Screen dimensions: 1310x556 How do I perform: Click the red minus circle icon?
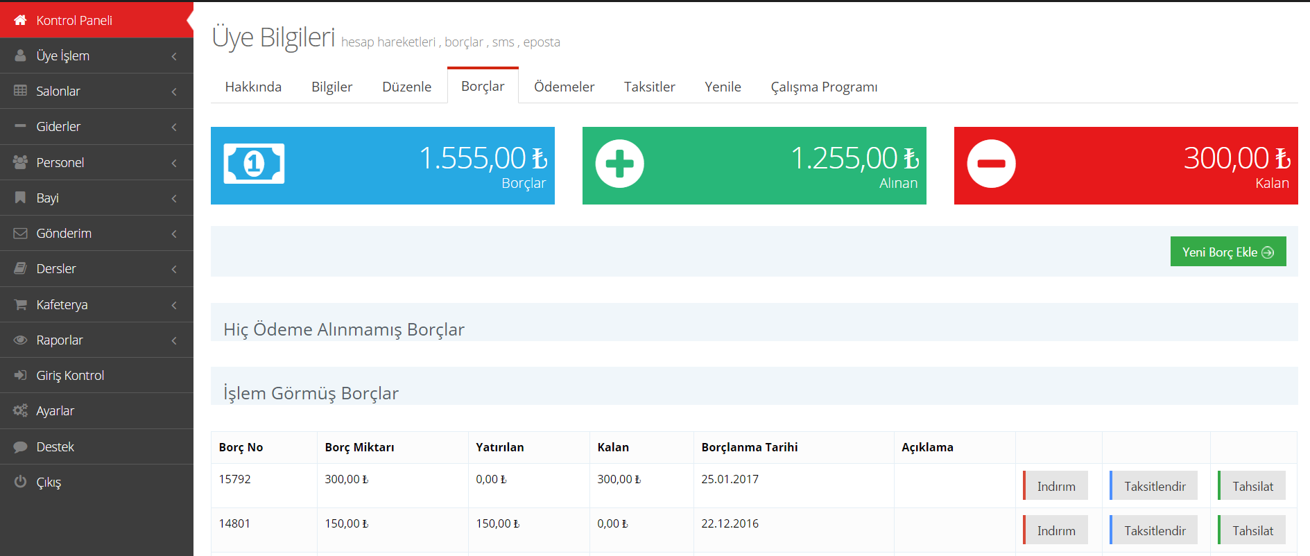coord(991,164)
